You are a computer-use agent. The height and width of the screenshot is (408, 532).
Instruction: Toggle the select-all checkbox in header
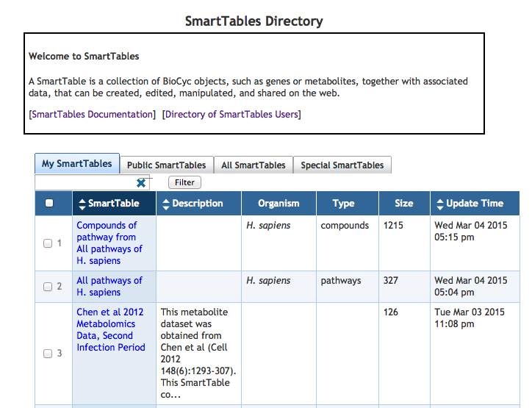coord(49,204)
